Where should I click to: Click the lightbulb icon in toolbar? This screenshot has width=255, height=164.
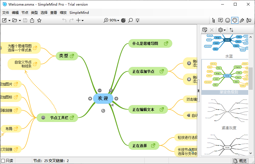[138, 20]
